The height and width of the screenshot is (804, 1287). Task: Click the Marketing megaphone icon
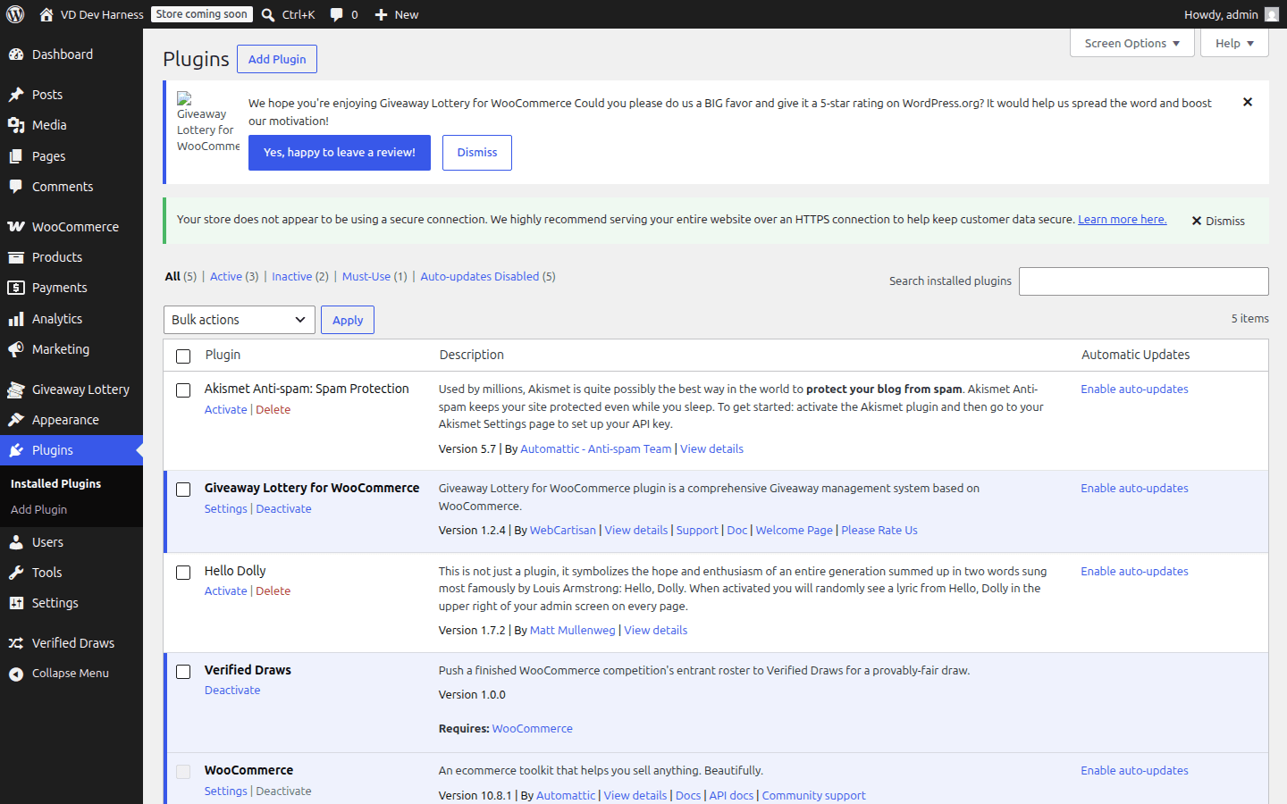(16, 349)
